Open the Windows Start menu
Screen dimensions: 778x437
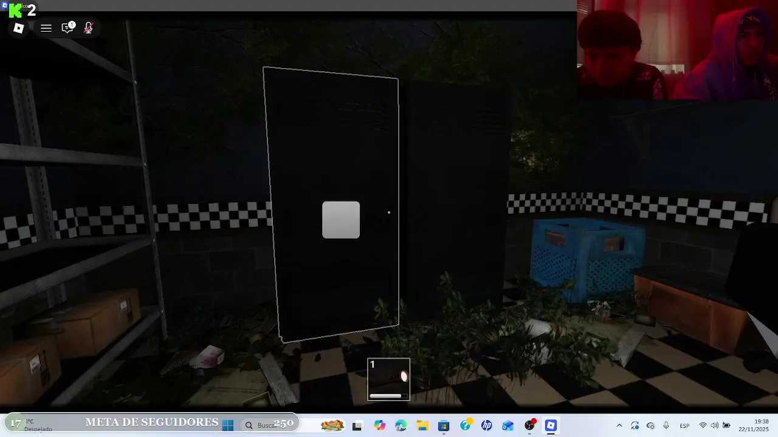pyautogui.click(x=228, y=425)
